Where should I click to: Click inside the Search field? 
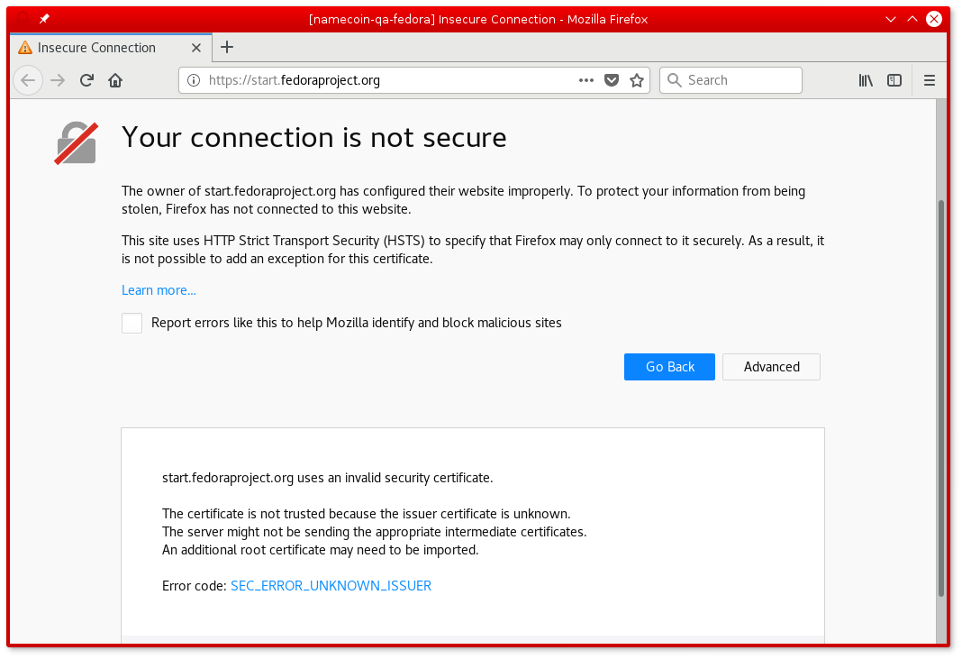[730, 80]
